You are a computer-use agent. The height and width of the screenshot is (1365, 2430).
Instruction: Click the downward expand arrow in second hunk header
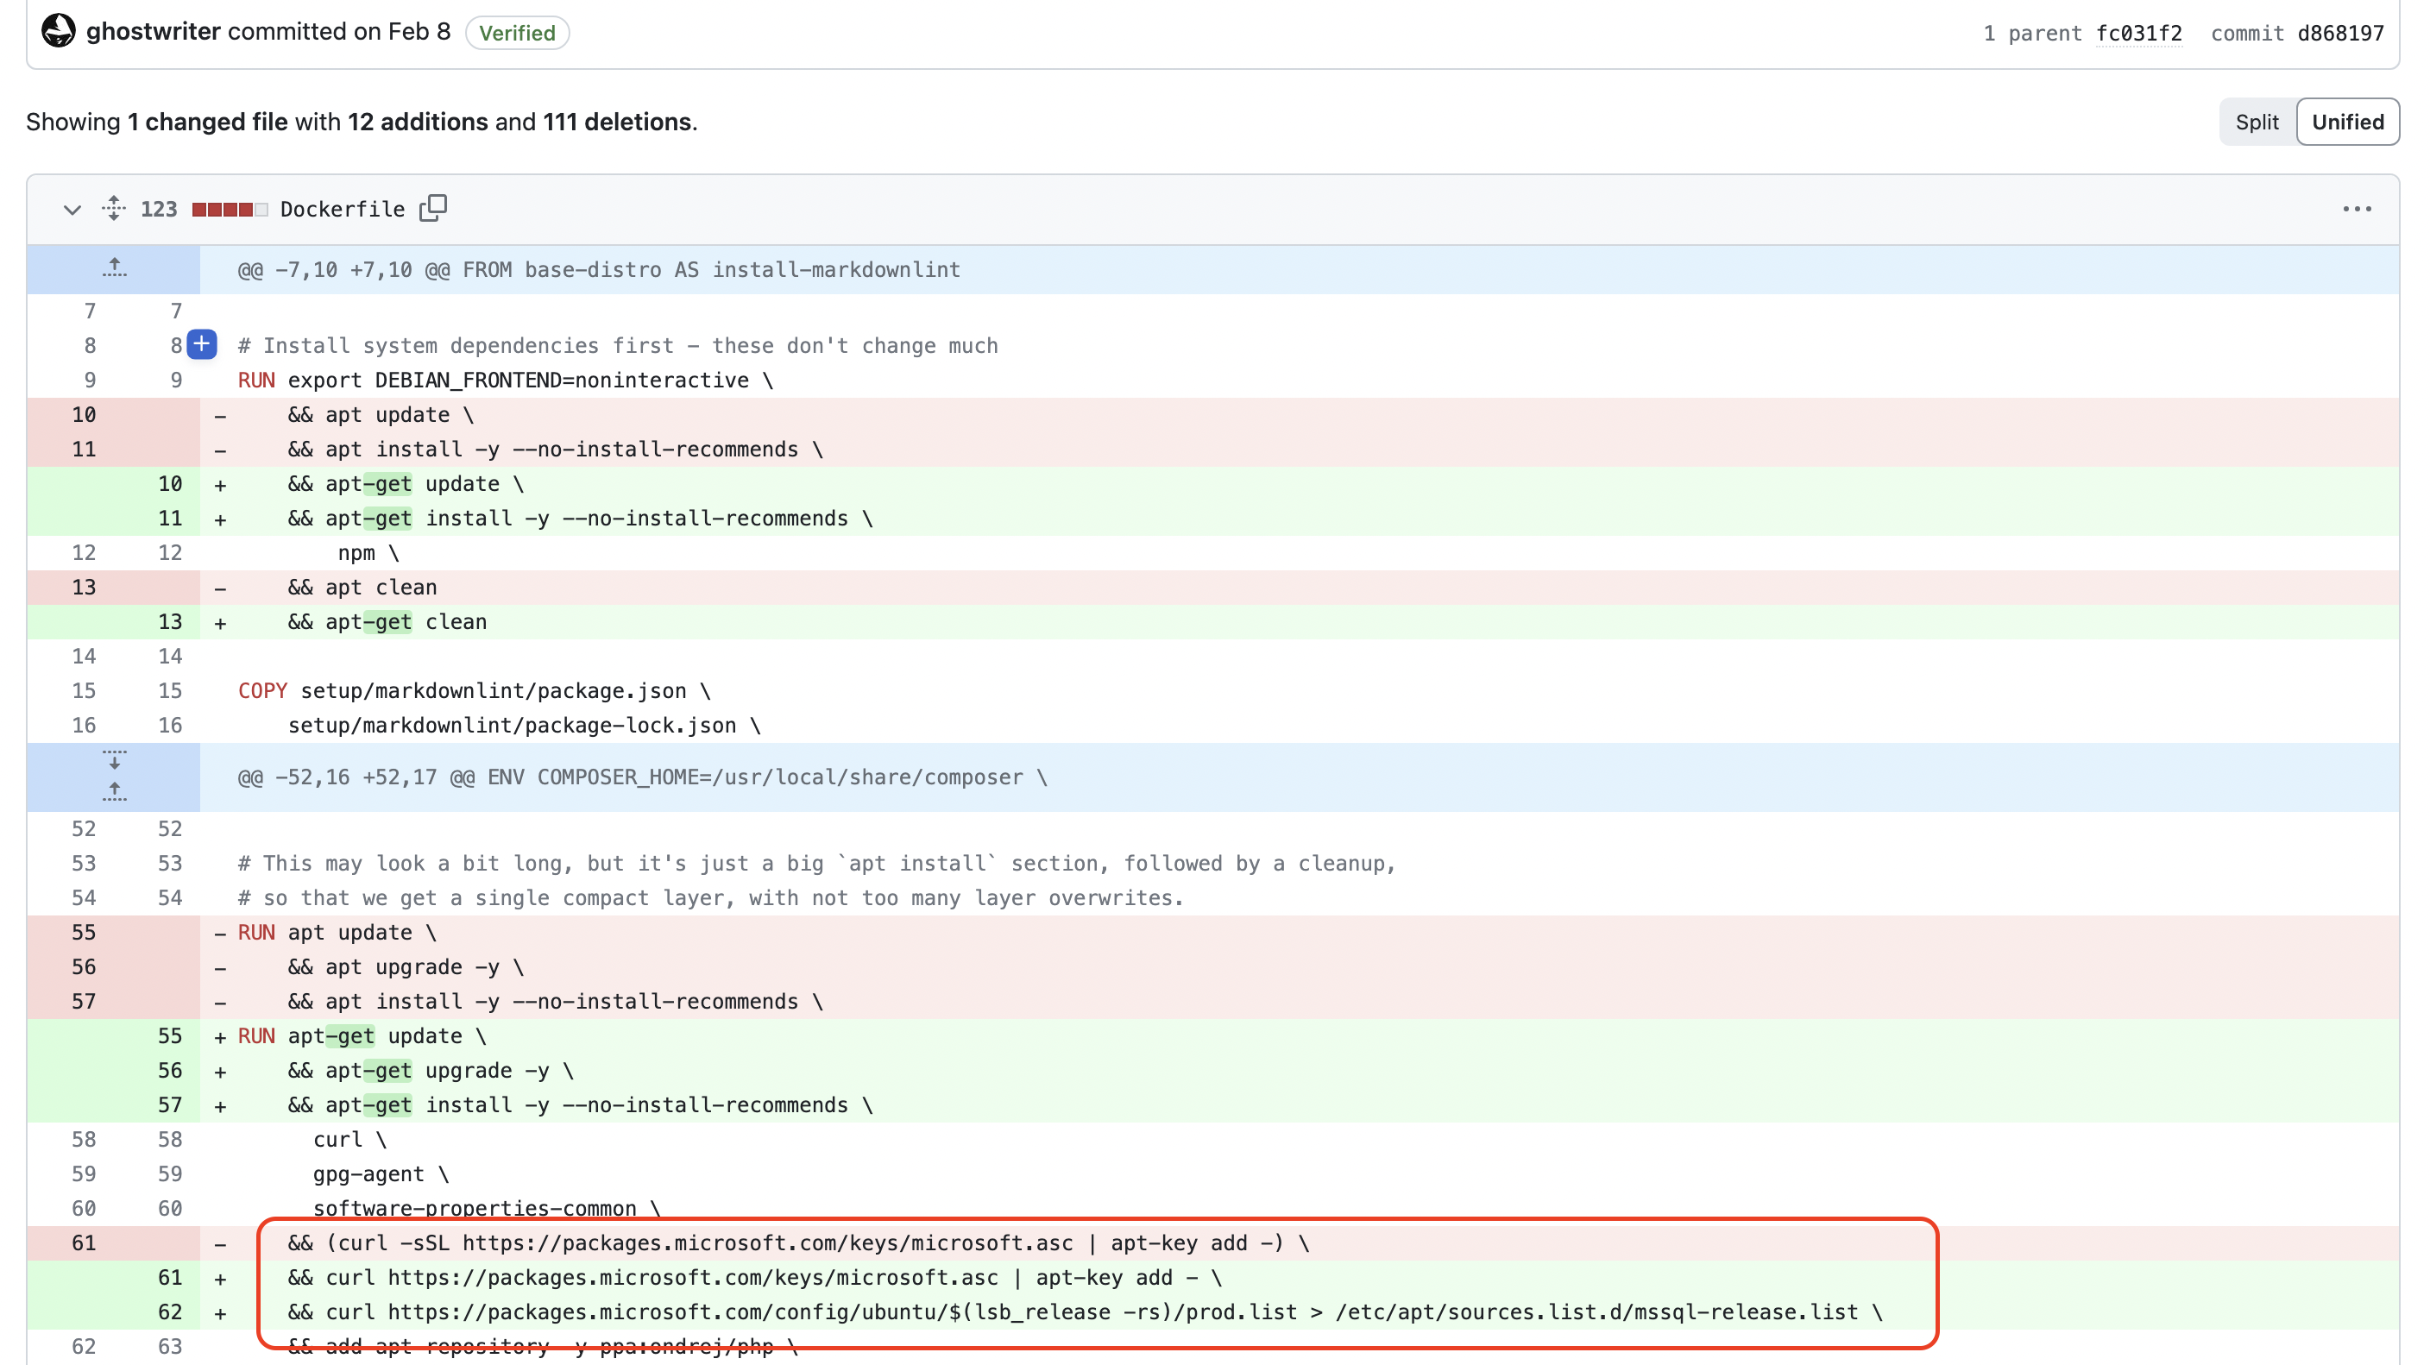114,760
